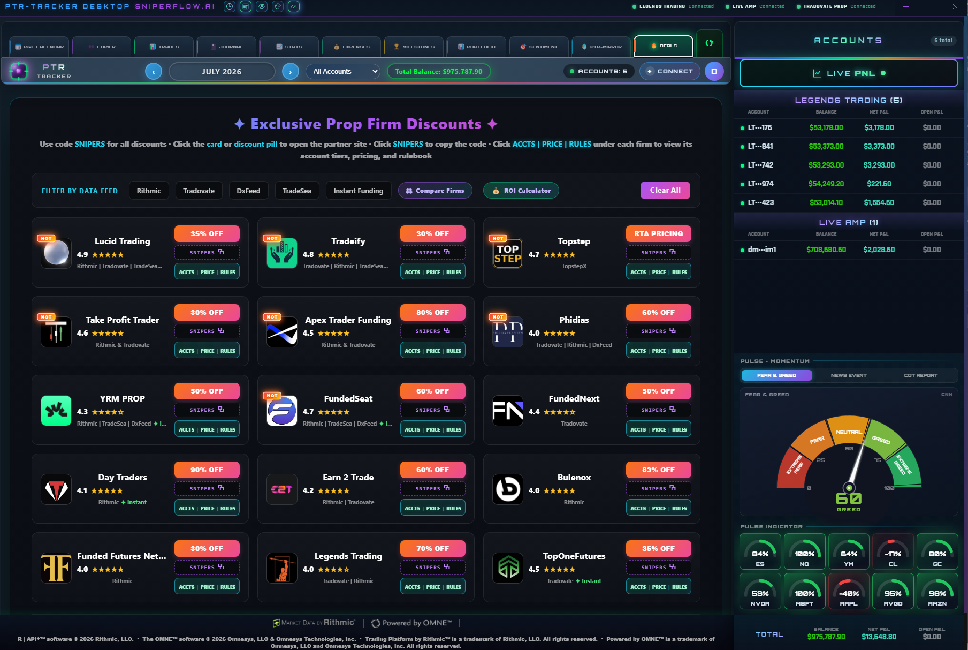
Task: Toggle the TradeSea data feed filter
Action: pos(297,191)
